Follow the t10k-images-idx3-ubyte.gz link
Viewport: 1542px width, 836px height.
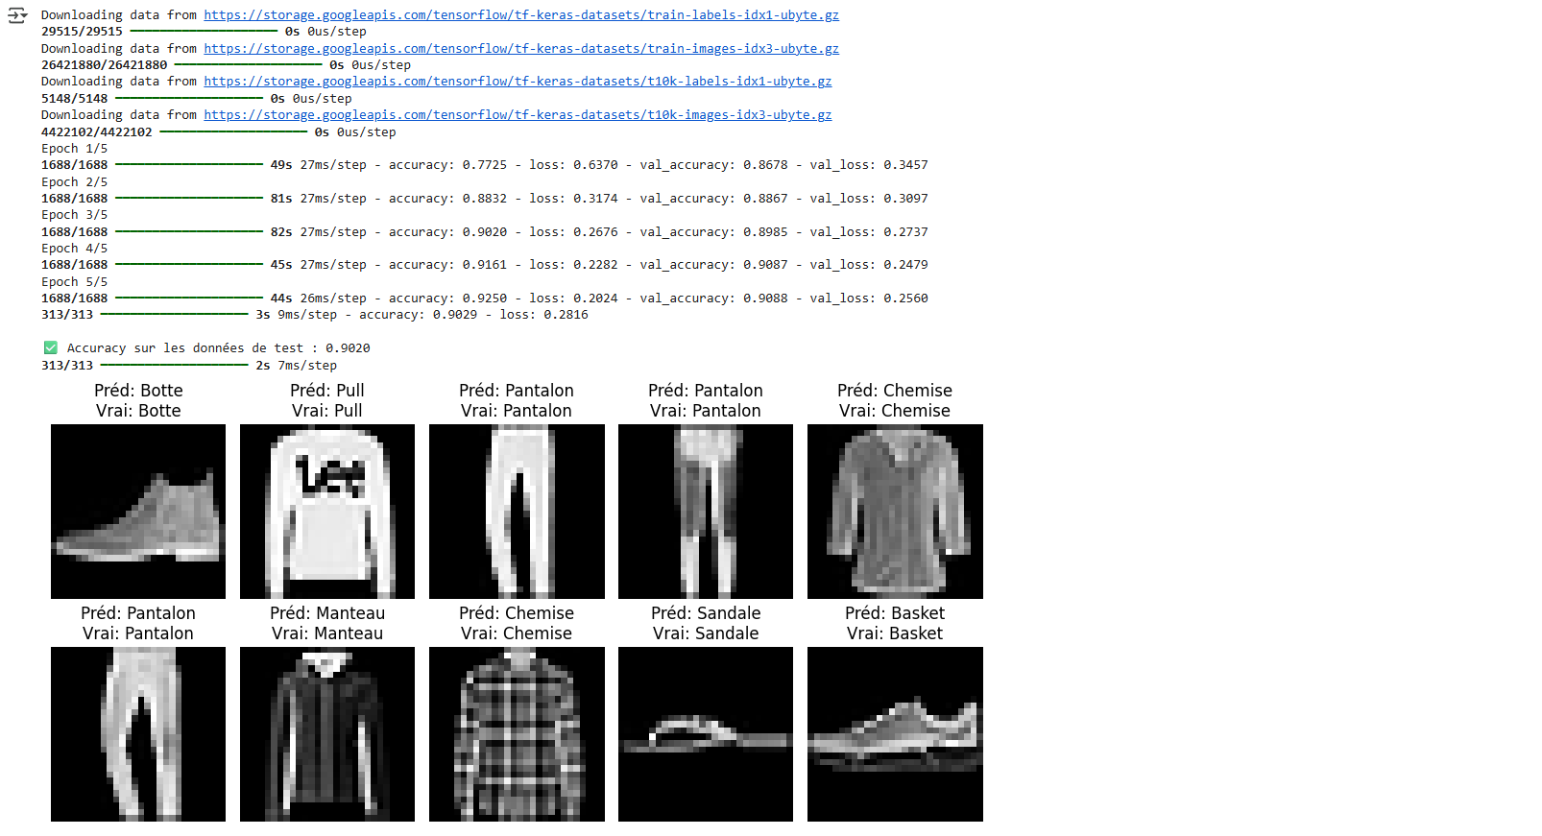click(x=517, y=115)
